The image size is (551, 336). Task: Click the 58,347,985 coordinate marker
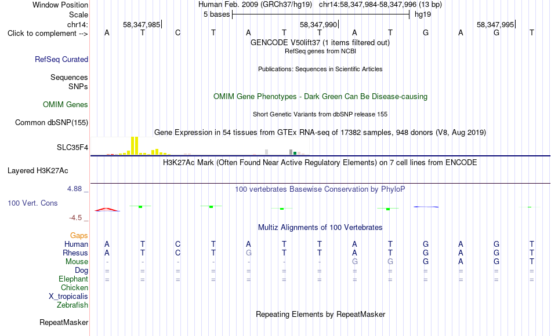pyautogui.click(x=142, y=24)
